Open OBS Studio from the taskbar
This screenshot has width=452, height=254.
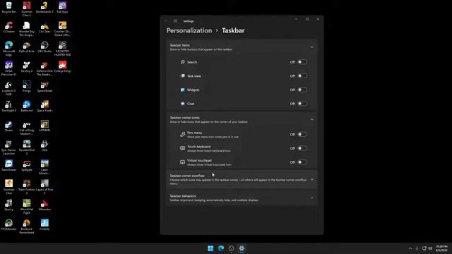[x=231, y=248]
